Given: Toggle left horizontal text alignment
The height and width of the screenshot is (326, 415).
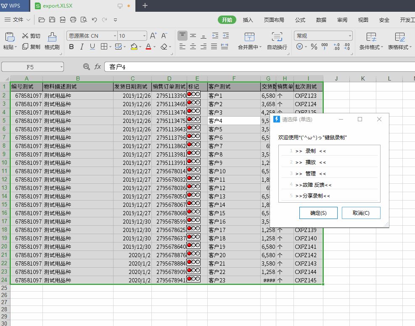Looking at the screenshot, I should [x=182, y=47].
